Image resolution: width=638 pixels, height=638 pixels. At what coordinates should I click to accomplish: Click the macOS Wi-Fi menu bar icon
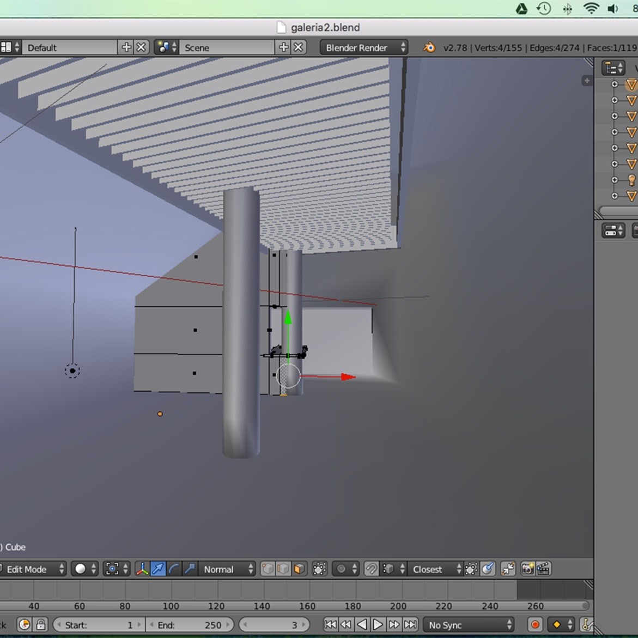coord(591,8)
